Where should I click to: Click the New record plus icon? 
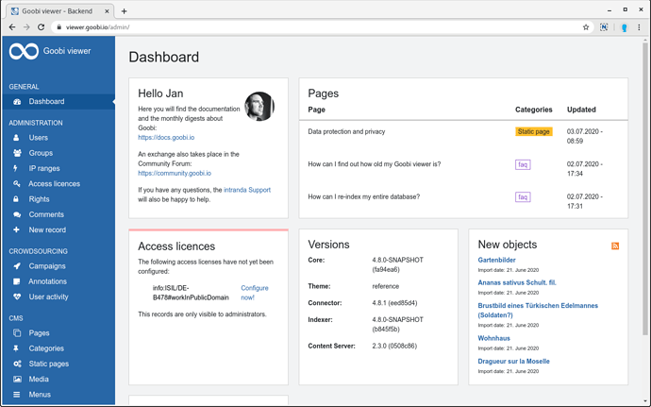16,229
